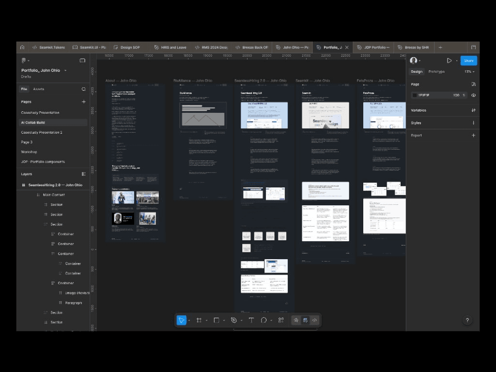496x372 pixels.
Task: Select the Frame tool
Action: tap(199, 320)
